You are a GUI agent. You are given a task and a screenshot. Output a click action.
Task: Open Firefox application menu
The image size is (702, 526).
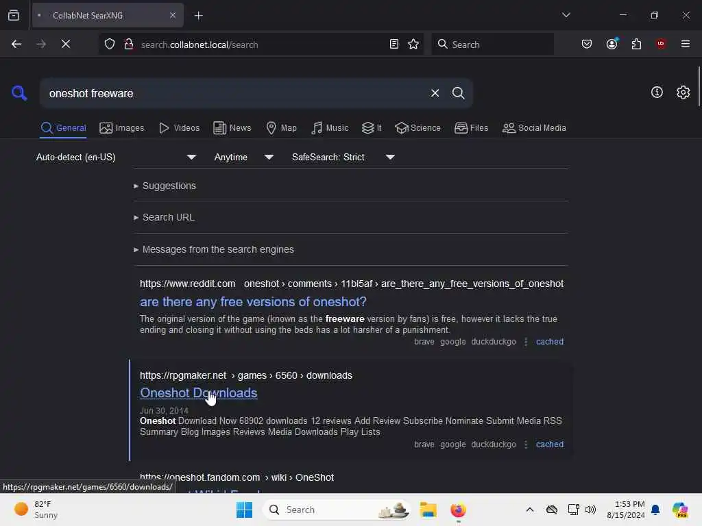click(685, 44)
